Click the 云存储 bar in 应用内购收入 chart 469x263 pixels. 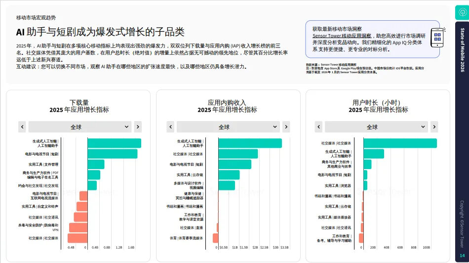229,175
